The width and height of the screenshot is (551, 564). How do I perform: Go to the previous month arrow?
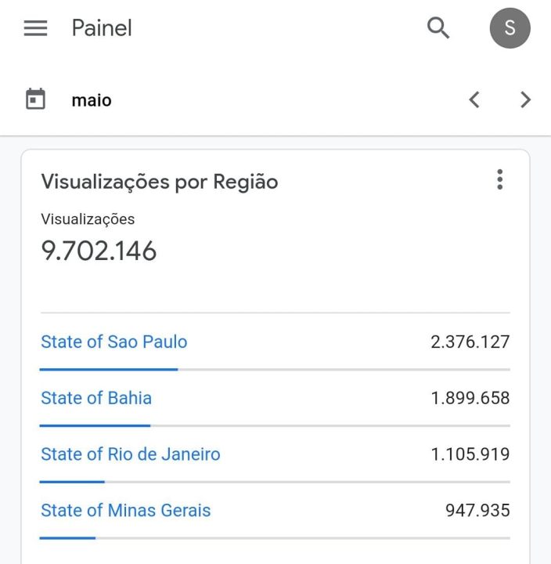pos(474,99)
